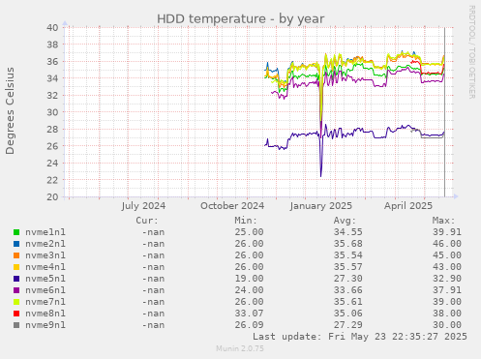Click nvme1n1 max value 39.91
This screenshot has height=359, width=481.
[x=447, y=232]
